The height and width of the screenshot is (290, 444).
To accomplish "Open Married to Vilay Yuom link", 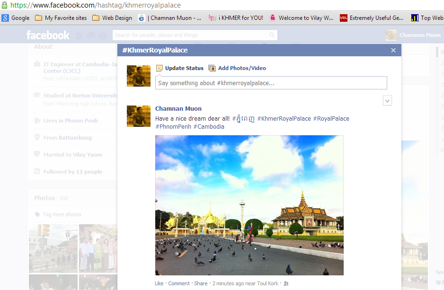I will click(73, 155).
